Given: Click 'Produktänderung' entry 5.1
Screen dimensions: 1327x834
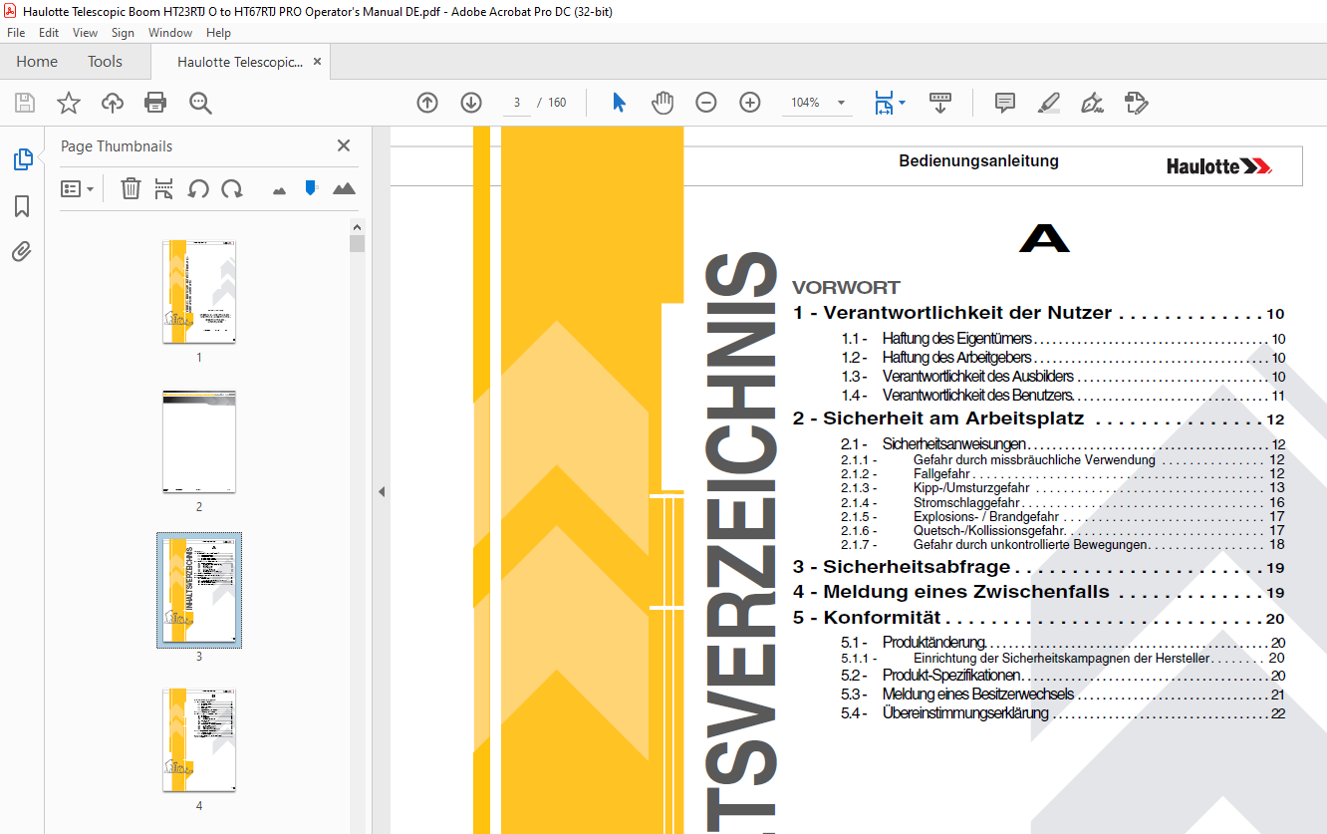Looking at the screenshot, I should [x=1063, y=643].
